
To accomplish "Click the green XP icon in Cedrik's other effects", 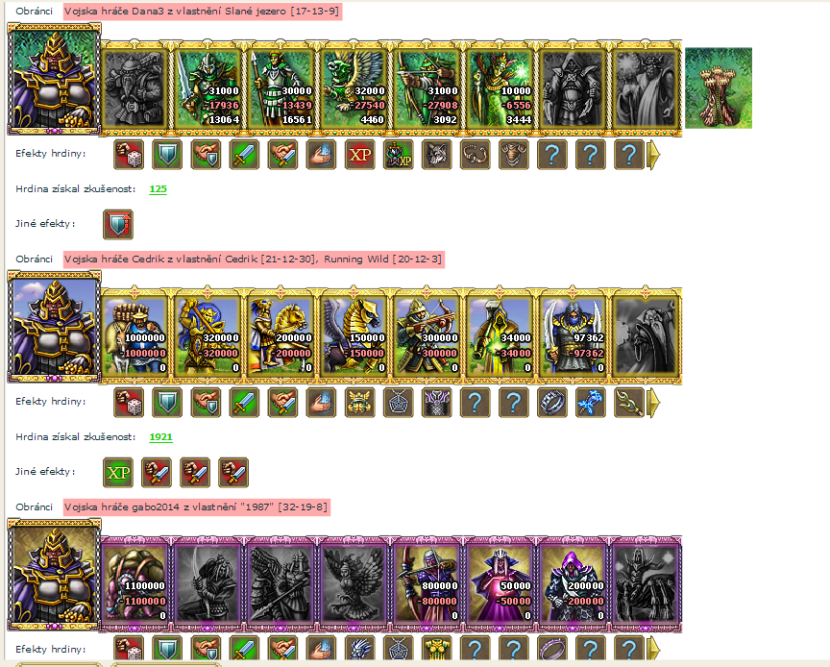I will 118,473.
